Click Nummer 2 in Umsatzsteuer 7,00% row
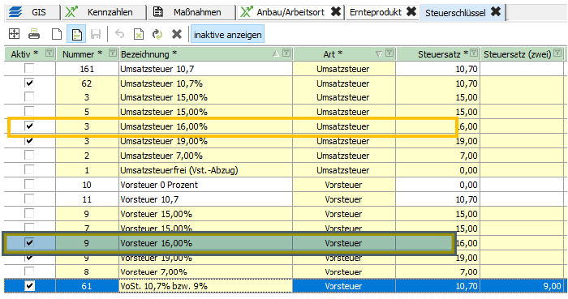The height and width of the screenshot is (299, 568). [87, 156]
